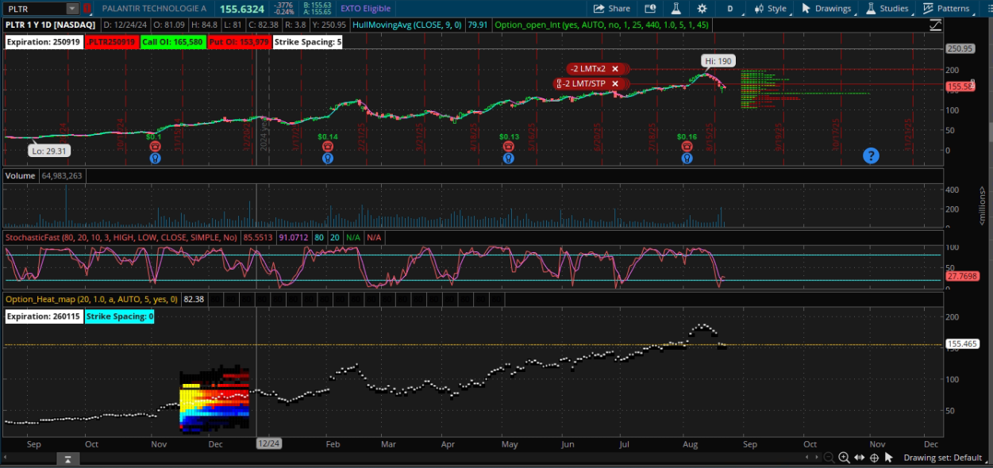
Task: Click the chart scale toggle icon at top right
Action: 936,25
